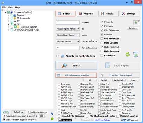The image size is (143, 123).
Task: Click the PayPal Donate logo
Action: (129, 120)
